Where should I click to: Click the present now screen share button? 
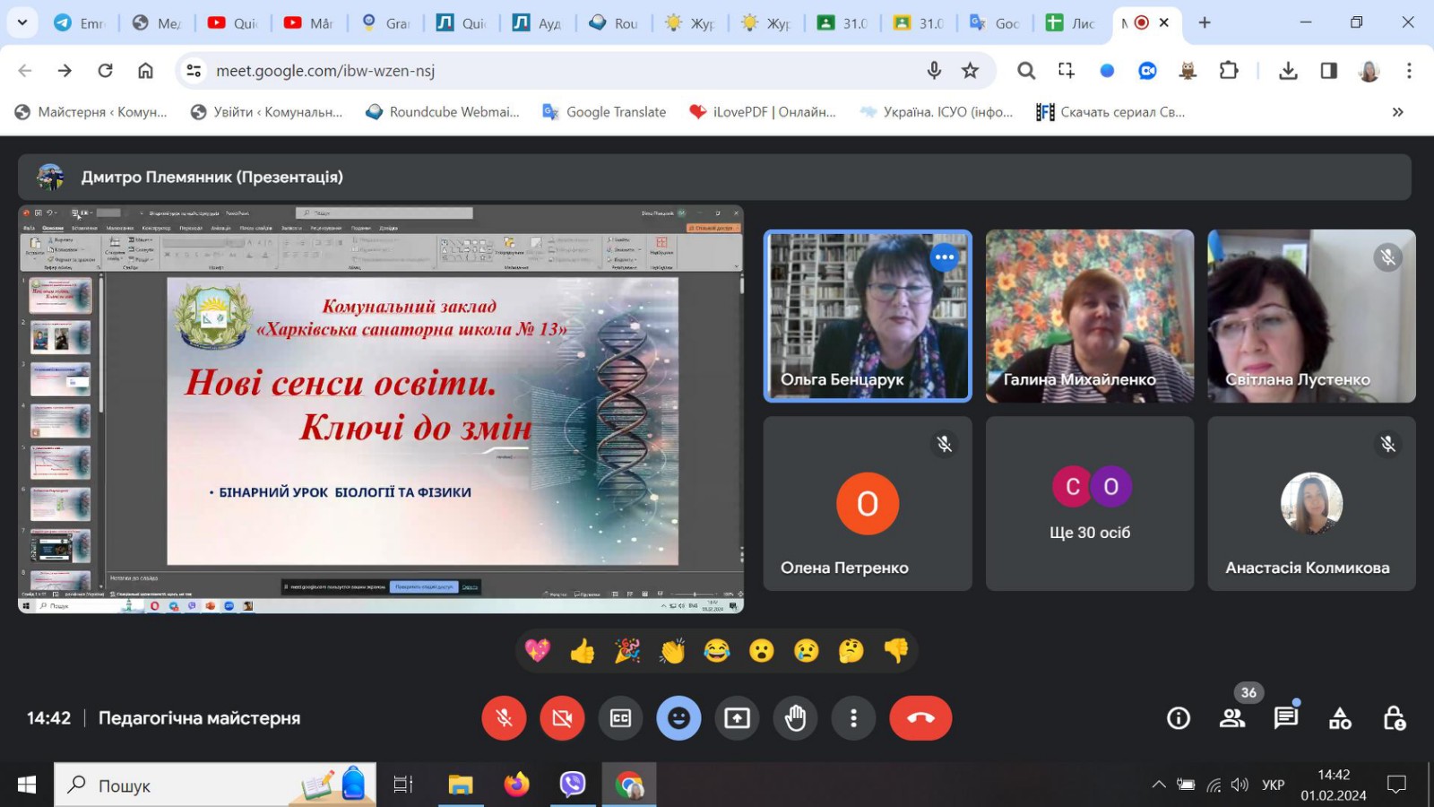(737, 718)
